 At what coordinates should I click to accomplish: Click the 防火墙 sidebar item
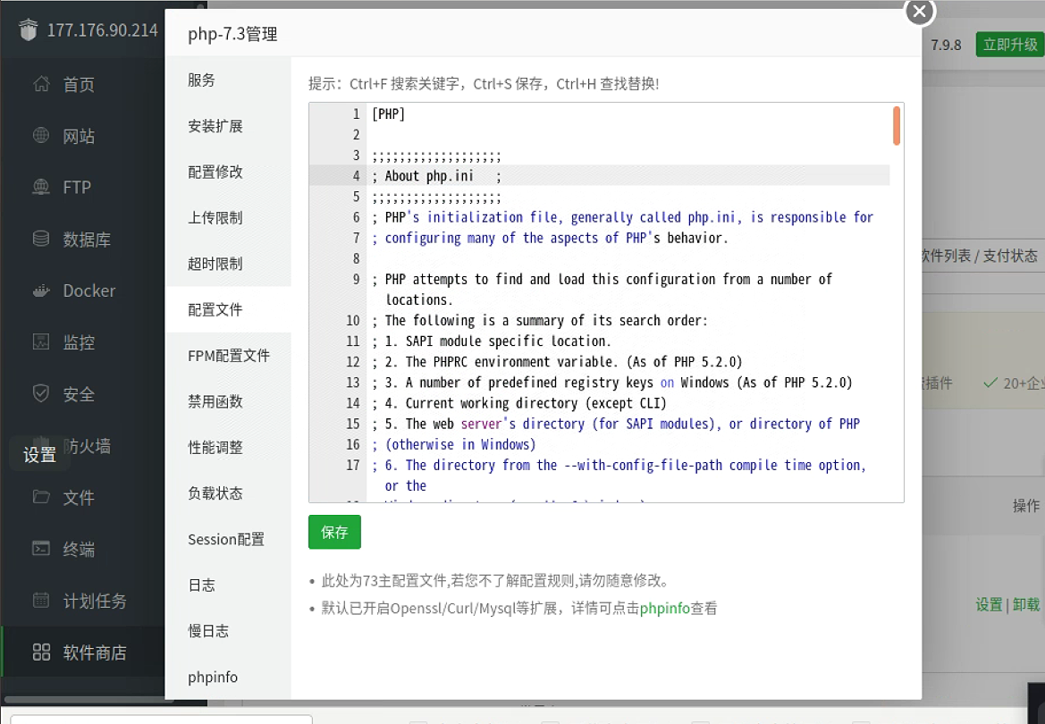click(x=88, y=446)
